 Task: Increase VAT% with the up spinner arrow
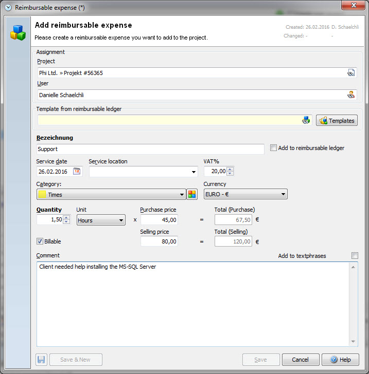tap(230, 169)
